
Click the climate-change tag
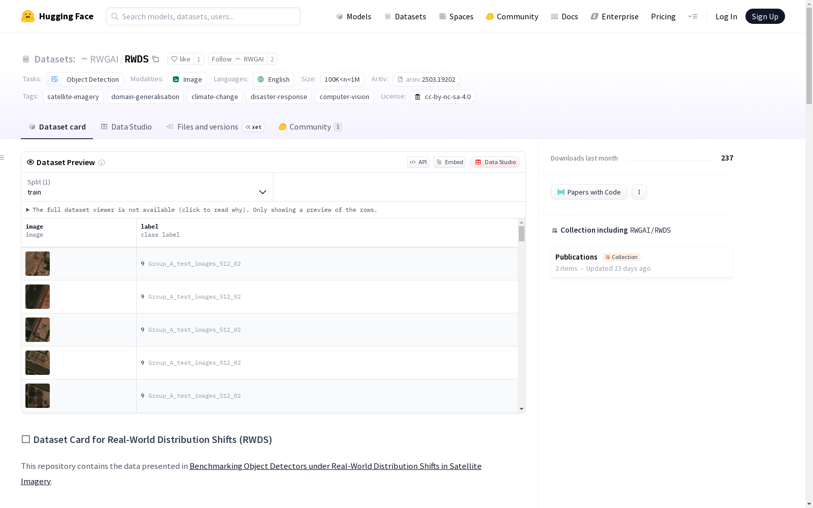point(215,97)
